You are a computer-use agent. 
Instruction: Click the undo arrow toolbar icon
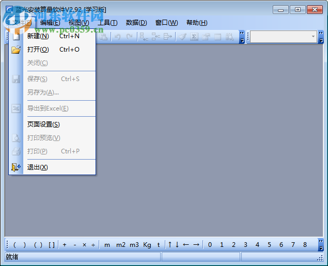118,37
